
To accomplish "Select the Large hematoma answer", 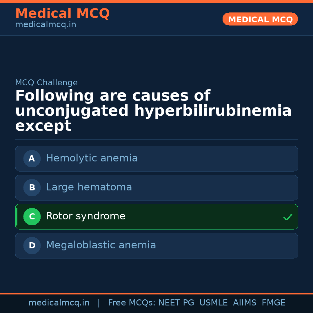I will pos(89,187).
